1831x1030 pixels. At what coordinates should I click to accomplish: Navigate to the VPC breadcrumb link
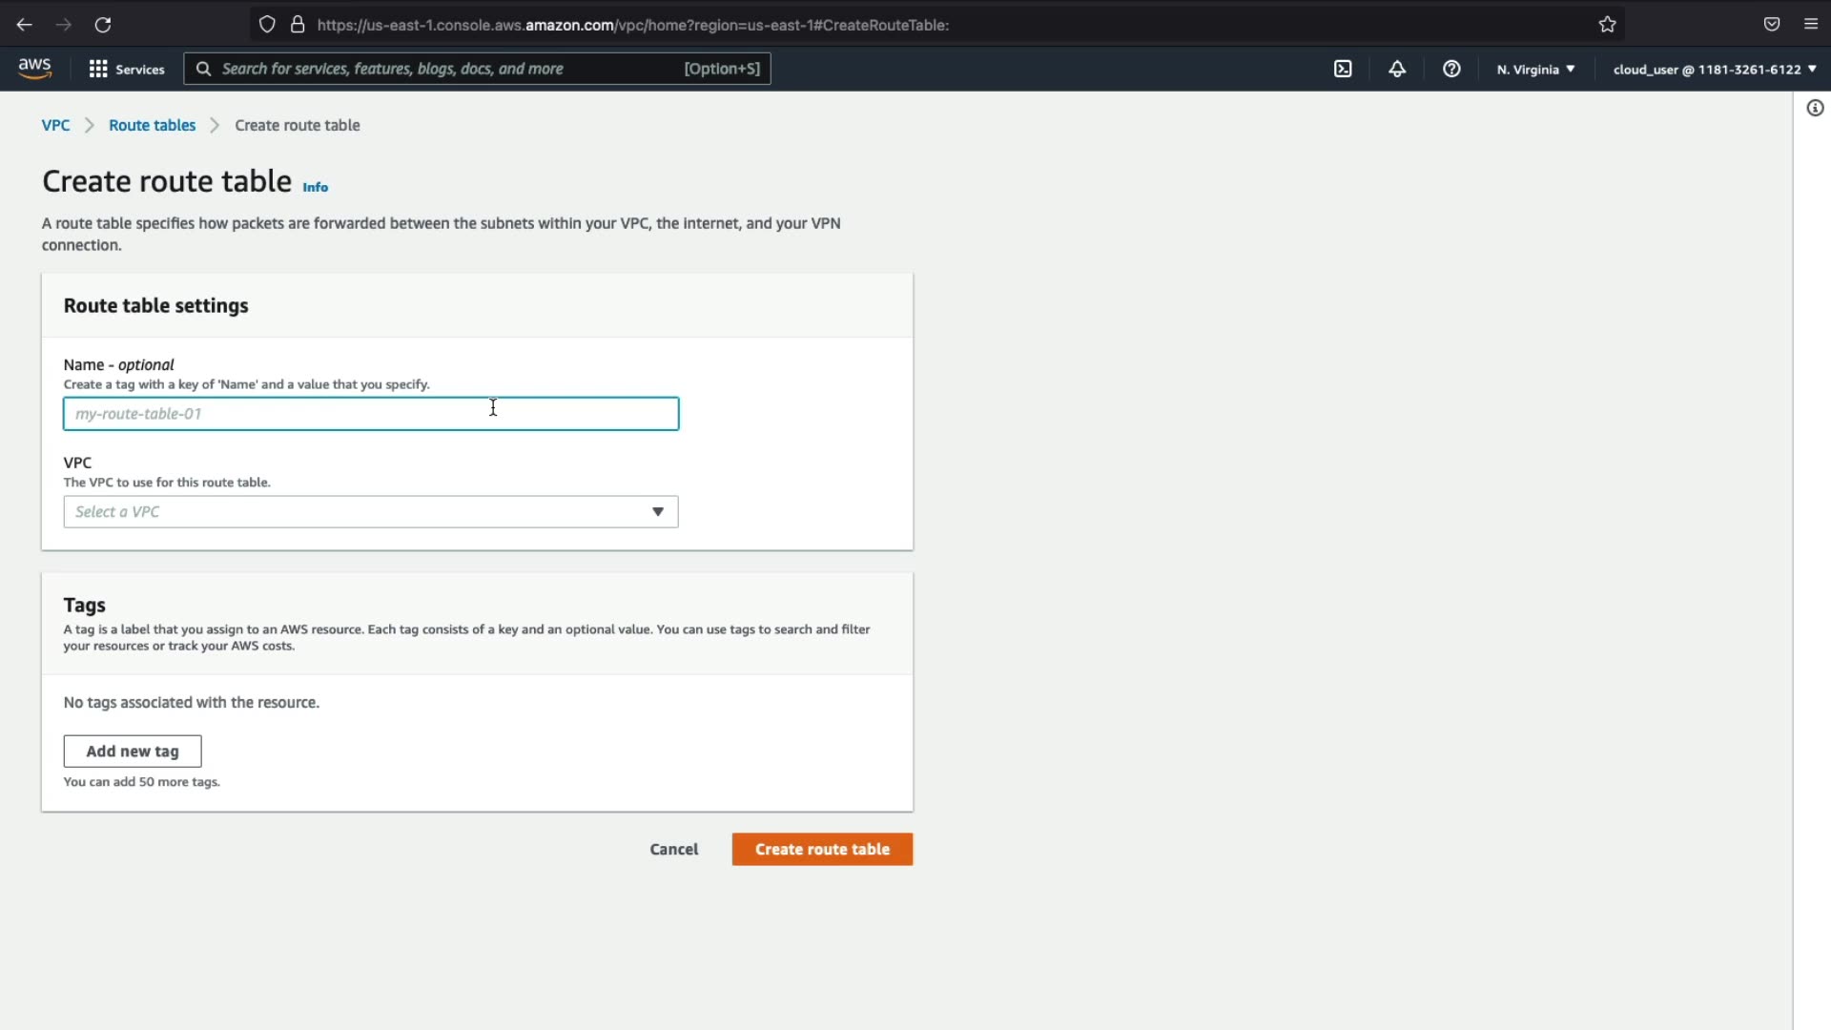point(55,125)
